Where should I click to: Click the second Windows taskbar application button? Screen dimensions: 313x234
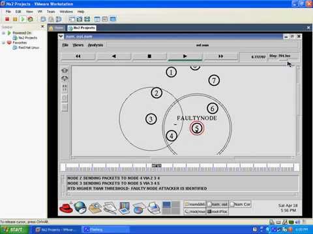tap(106, 229)
